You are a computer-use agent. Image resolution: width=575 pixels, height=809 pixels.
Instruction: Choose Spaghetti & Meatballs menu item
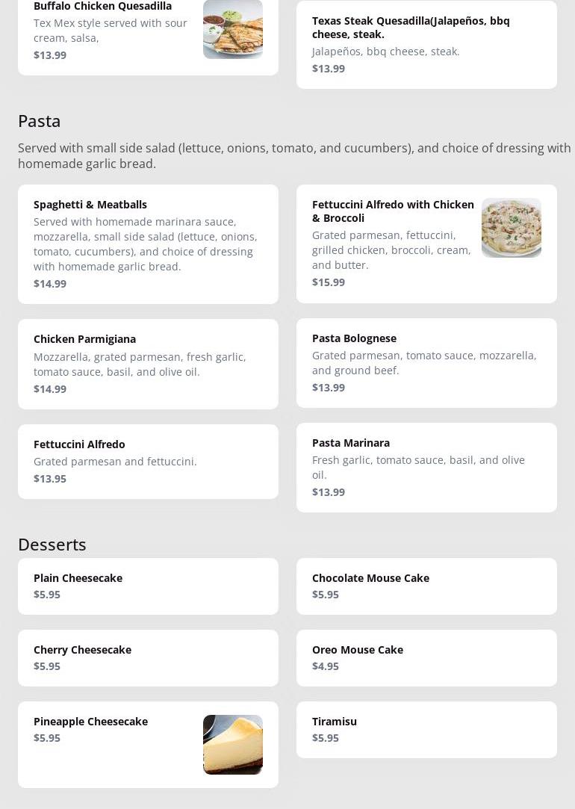148,244
